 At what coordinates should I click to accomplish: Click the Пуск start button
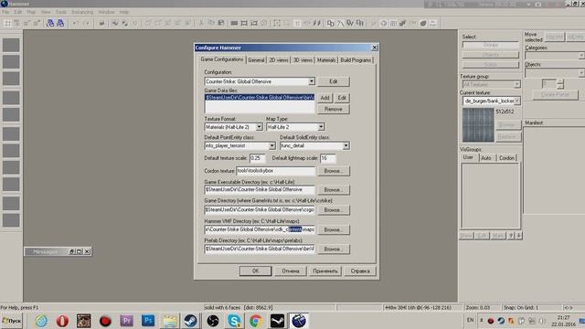pyautogui.click(x=12, y=321)
